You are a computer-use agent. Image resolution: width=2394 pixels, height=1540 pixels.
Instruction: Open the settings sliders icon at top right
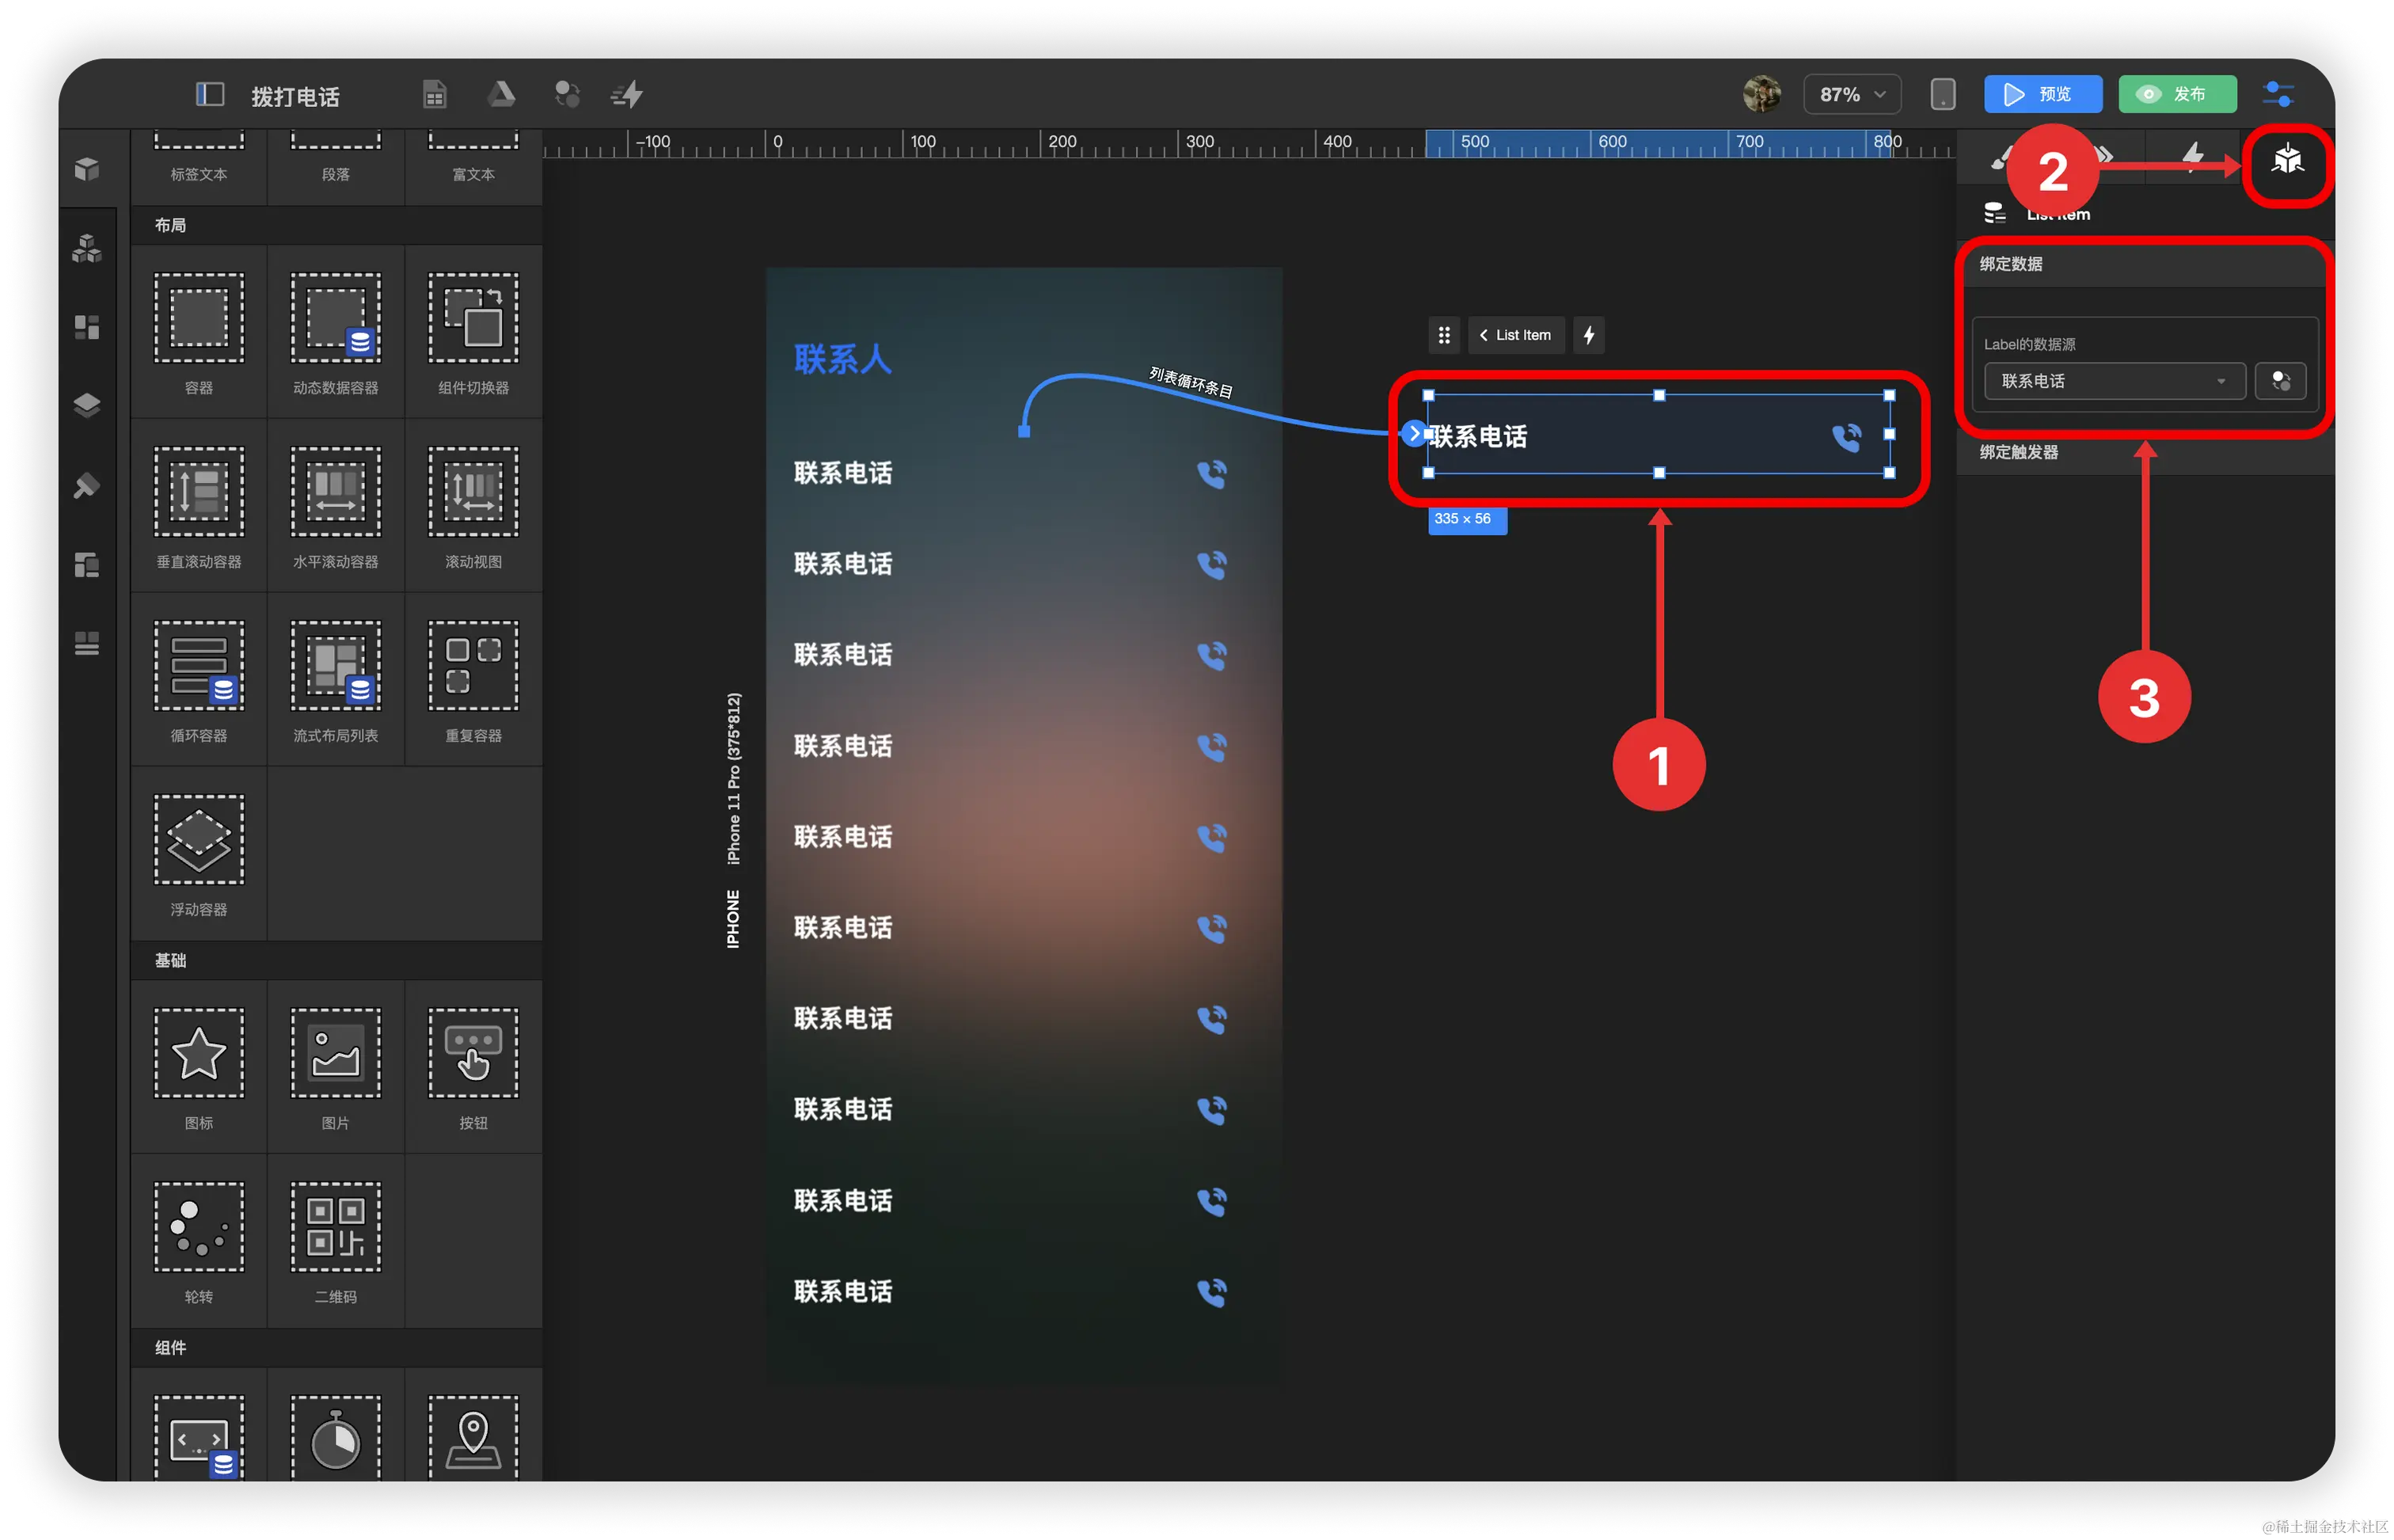[x=2278, y=95]
